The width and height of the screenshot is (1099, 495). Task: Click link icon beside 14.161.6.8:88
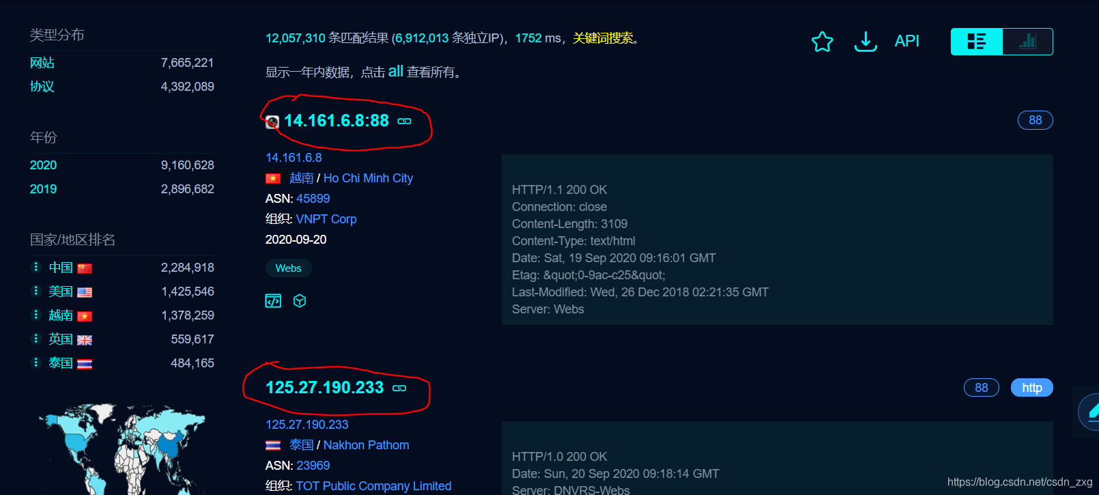click(405, 121)
